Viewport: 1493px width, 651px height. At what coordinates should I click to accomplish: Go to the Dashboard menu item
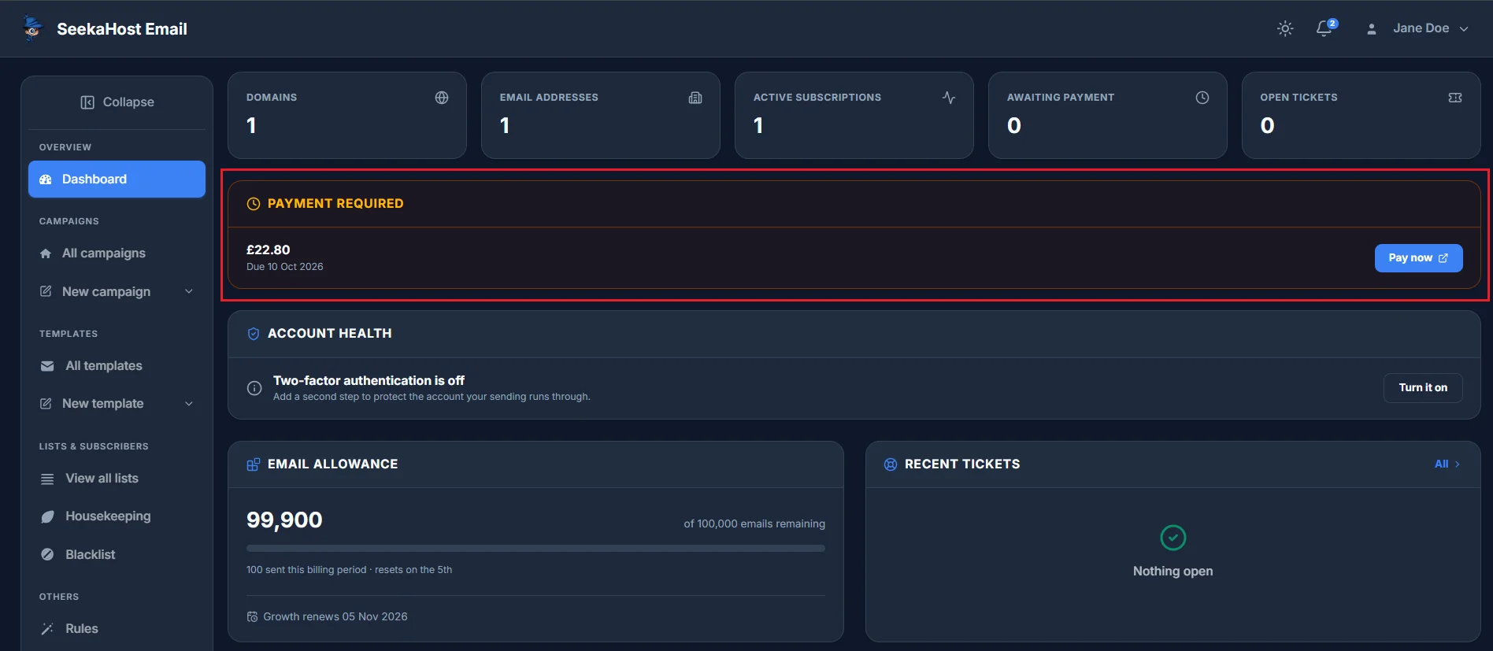[x=117, y=179]
